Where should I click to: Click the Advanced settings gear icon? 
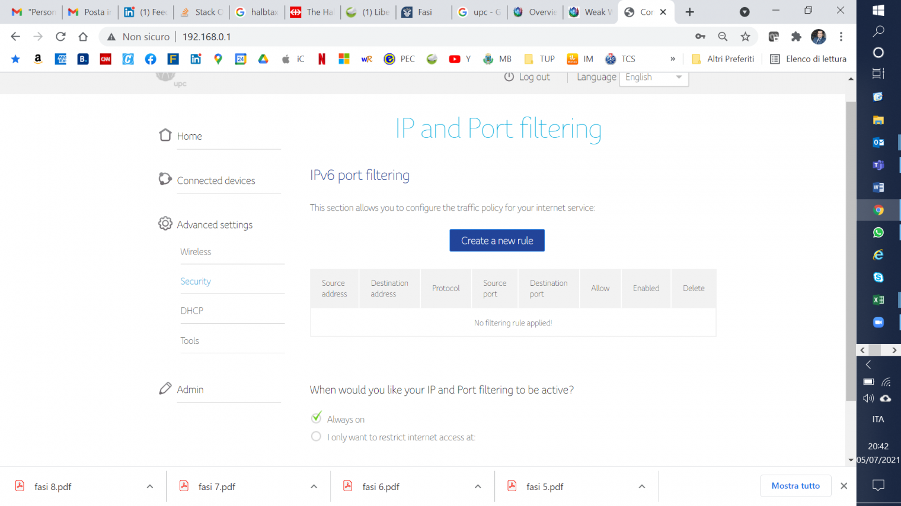(165, 224)
